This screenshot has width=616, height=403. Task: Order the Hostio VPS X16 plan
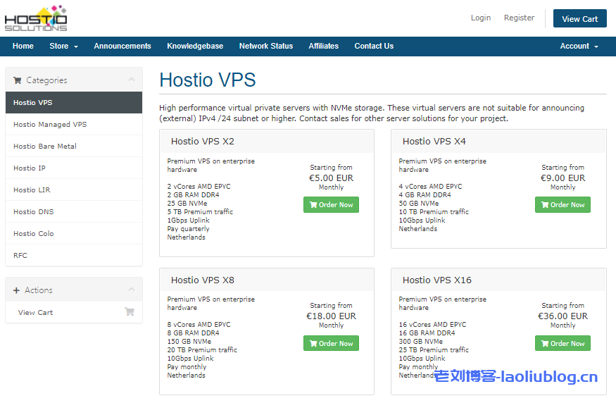562,344
